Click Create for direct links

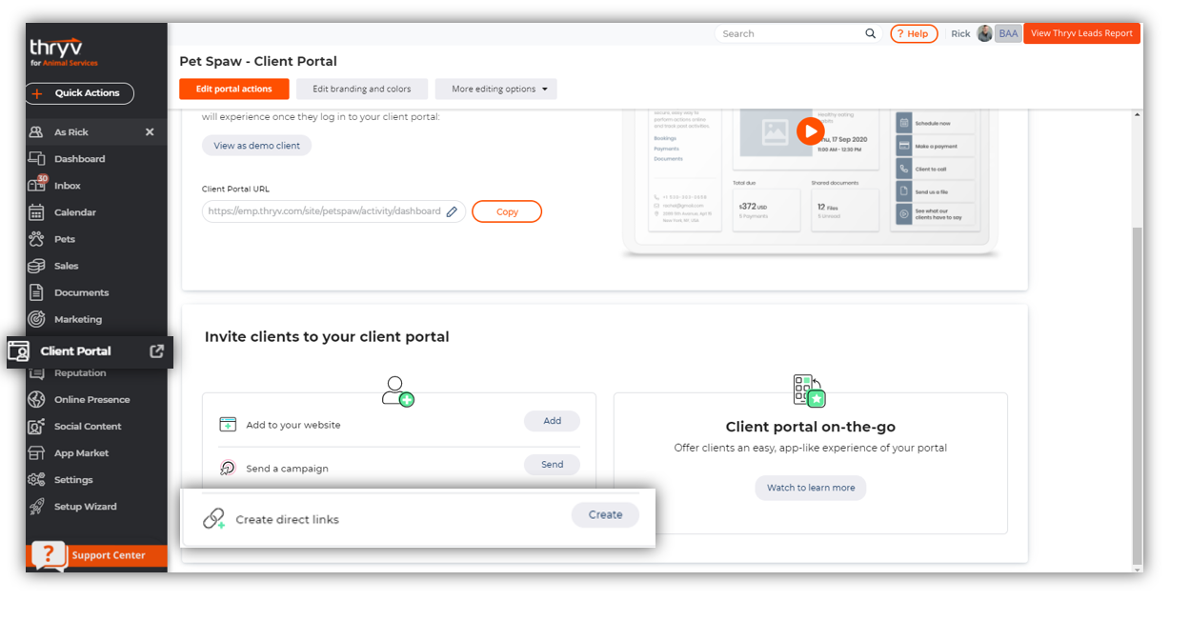click(605, 514)
